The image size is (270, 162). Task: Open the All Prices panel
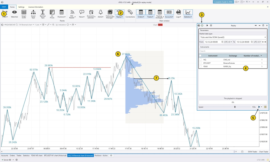[x=52, y=14]
